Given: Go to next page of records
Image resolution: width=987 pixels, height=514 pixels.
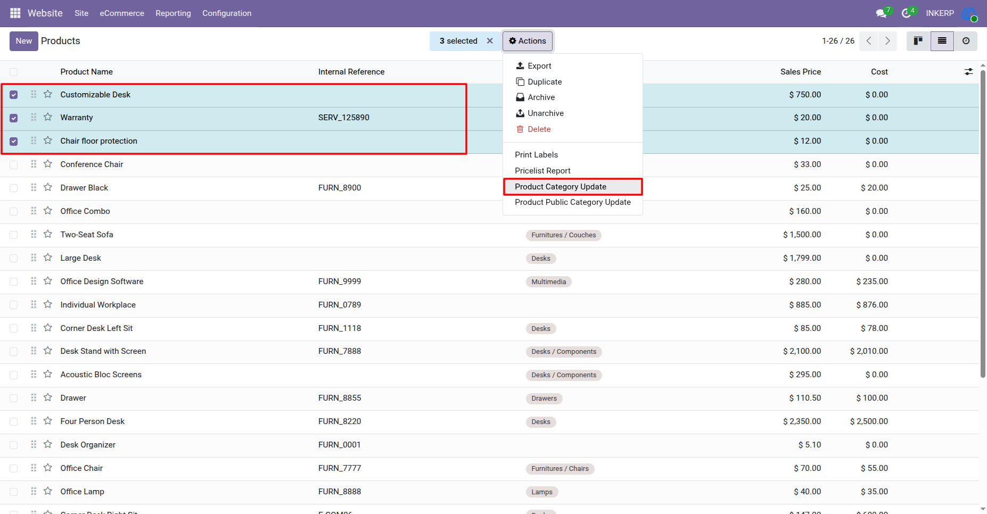Looking at the screenshot, I should pos(887,41).
